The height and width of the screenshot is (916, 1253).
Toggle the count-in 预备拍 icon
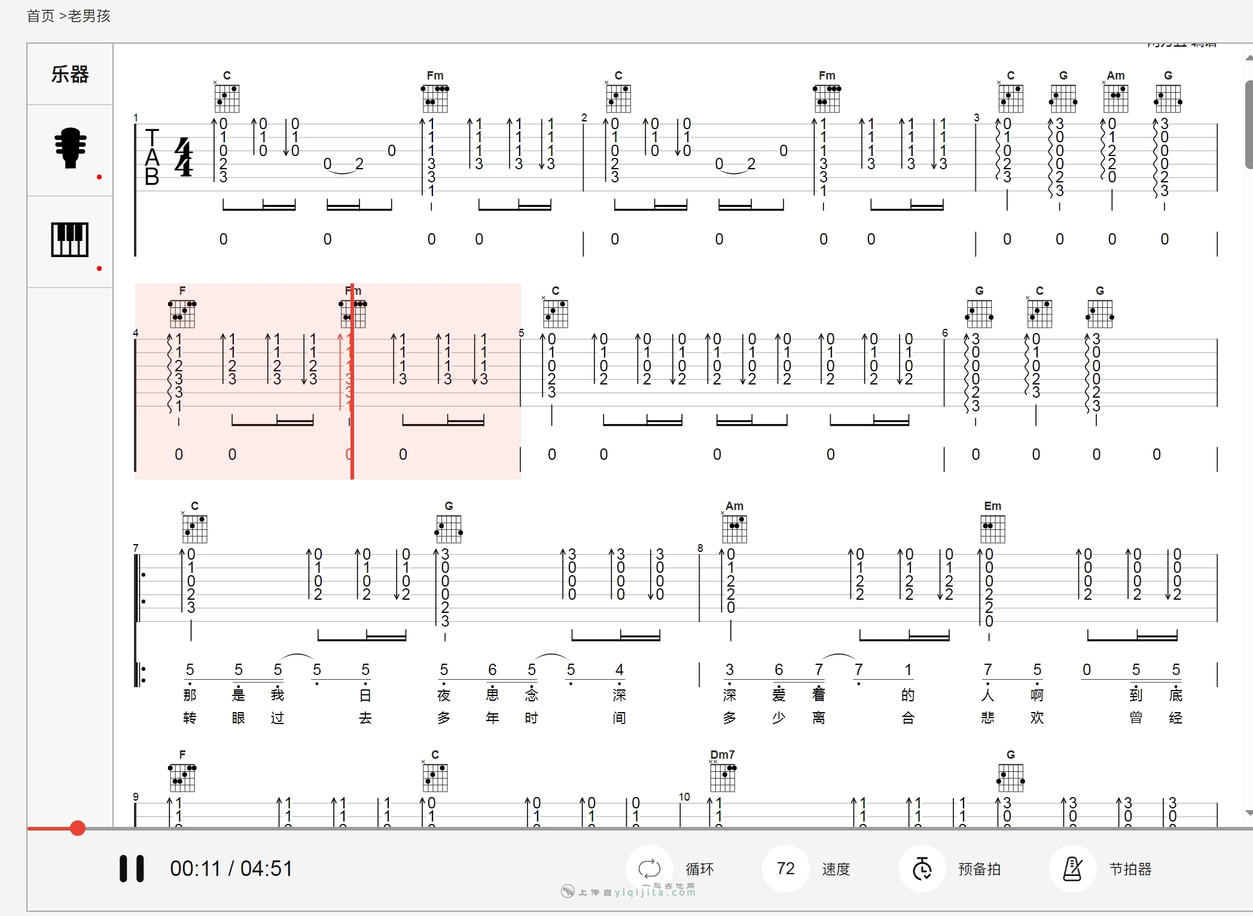click(922, 868)
